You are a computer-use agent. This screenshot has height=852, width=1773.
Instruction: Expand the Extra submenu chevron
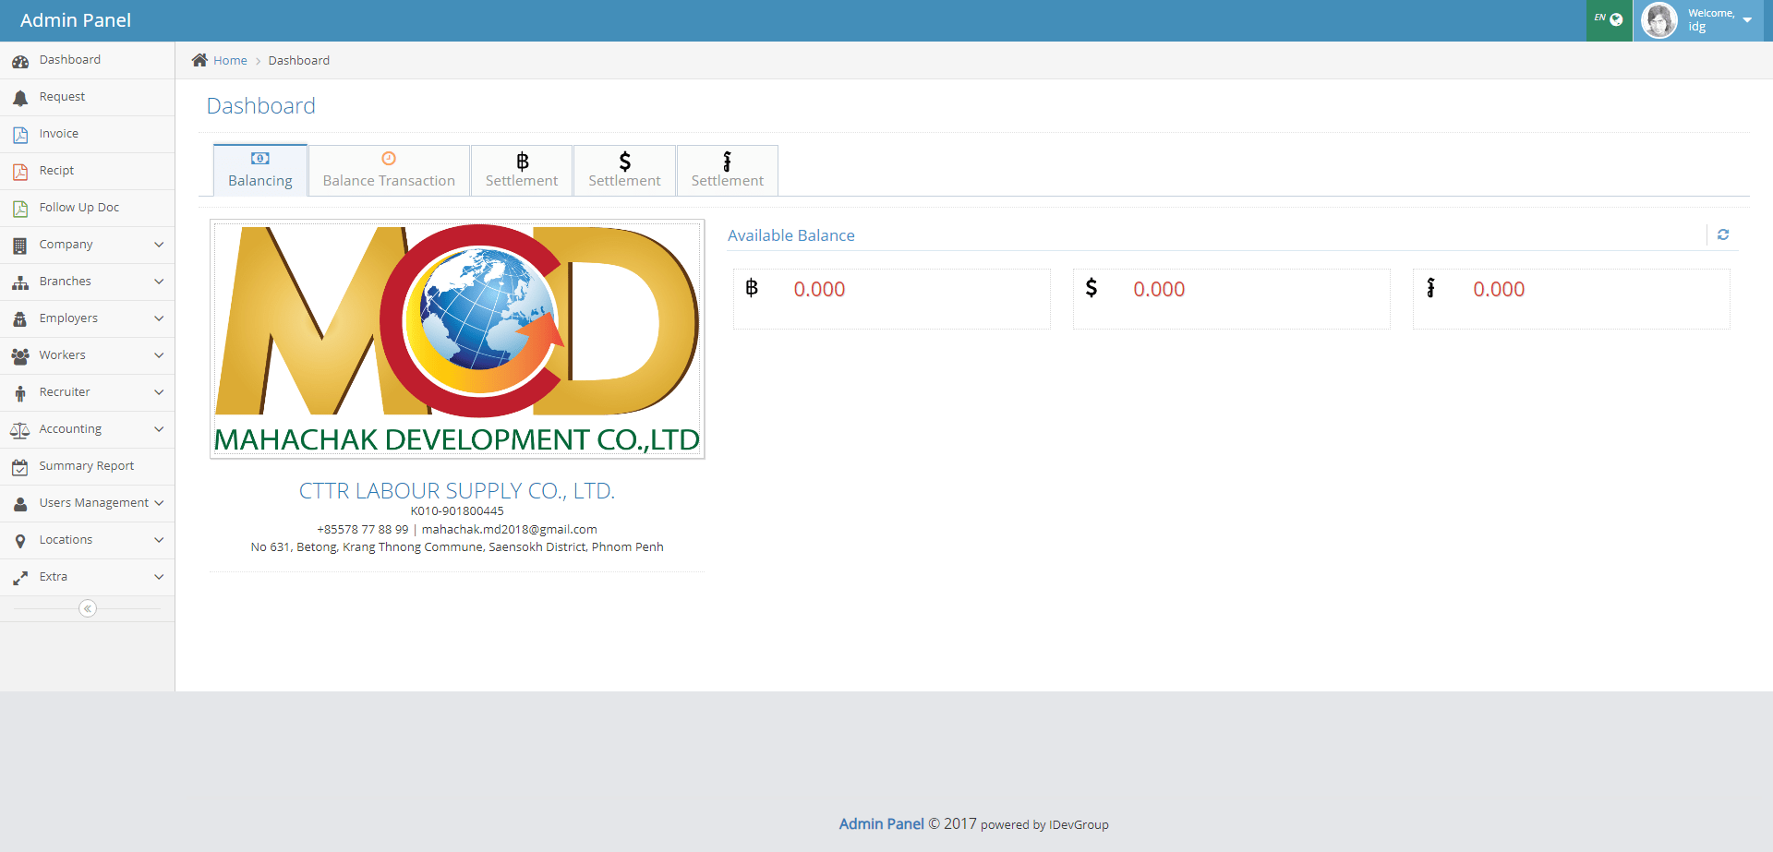(159, 577)
